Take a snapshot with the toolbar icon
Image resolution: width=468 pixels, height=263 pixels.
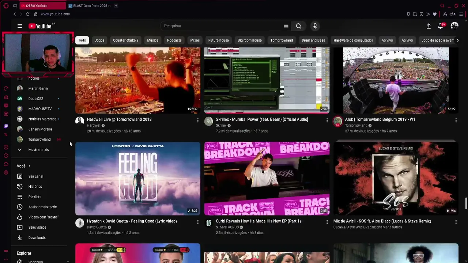[x=415, y=14]
